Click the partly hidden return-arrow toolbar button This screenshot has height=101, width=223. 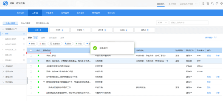87,44
